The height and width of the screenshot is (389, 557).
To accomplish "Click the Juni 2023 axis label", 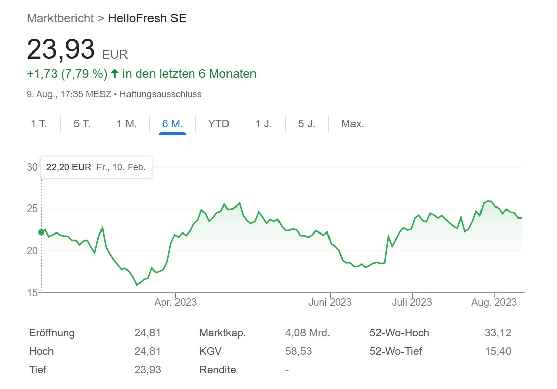I will click(330, 302).
